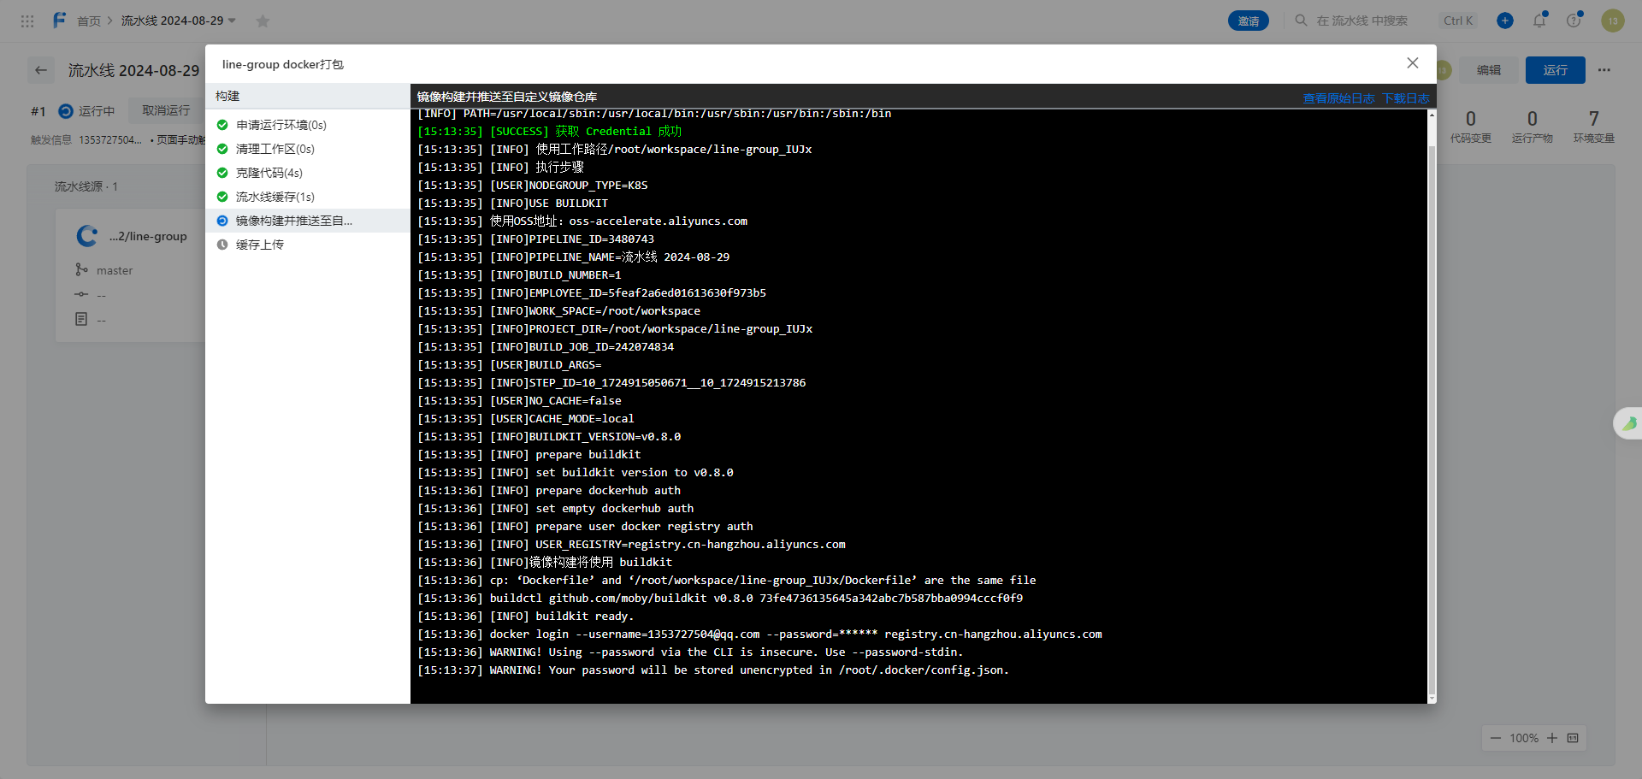Viewport: 1642px width, 779px height.
Task: Zoom in with the plus control
Action: (1552, 738)
